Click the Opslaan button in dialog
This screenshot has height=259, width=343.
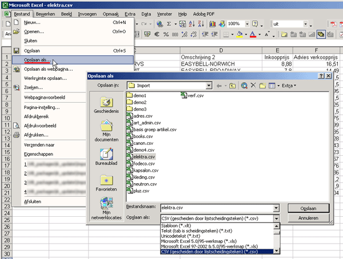(x=308, y=209)
